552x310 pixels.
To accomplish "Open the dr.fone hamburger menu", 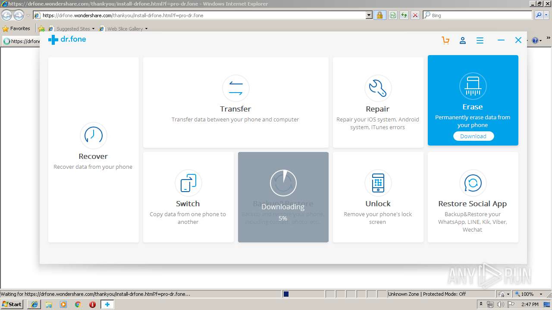I will [480, 40].
